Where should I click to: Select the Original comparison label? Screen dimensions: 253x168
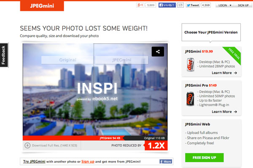pyautogui.click(x=67, y=60)
